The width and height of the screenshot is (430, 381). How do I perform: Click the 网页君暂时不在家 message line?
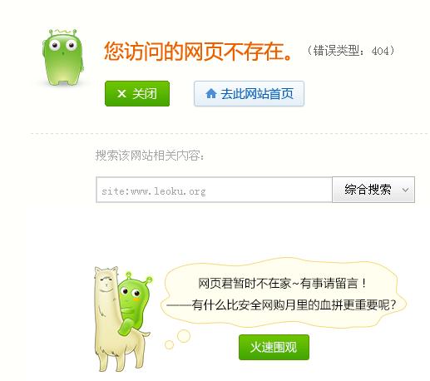coord(283,284)
